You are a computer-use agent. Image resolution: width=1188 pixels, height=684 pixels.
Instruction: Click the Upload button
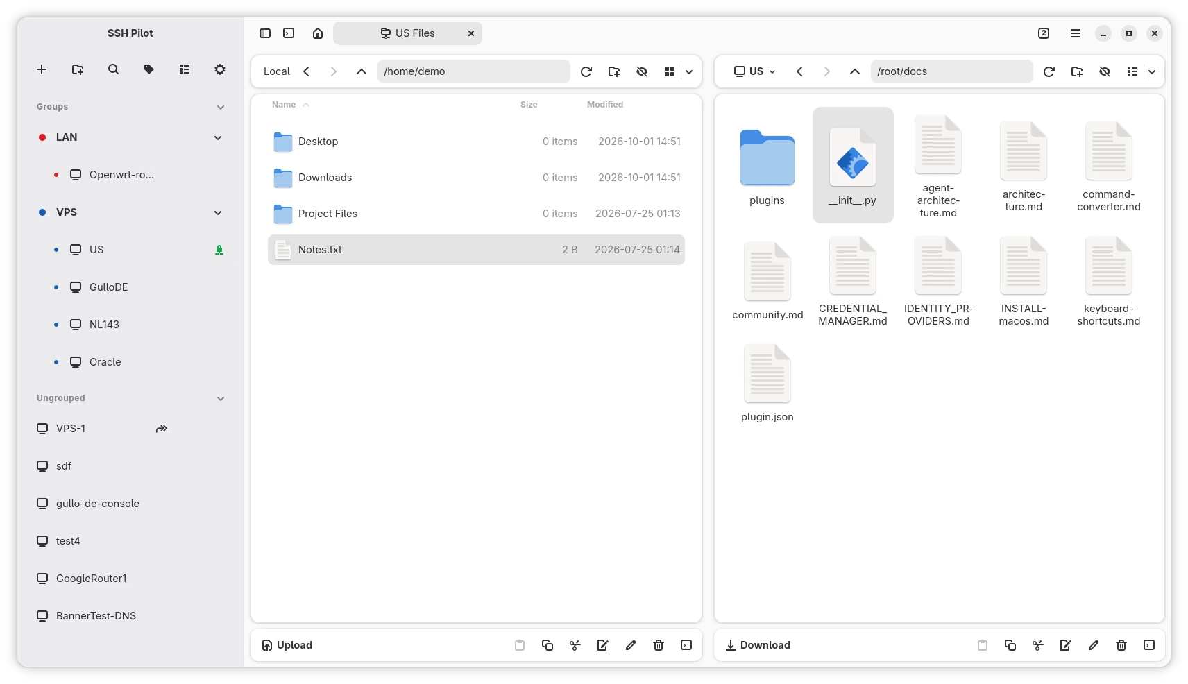287,645
